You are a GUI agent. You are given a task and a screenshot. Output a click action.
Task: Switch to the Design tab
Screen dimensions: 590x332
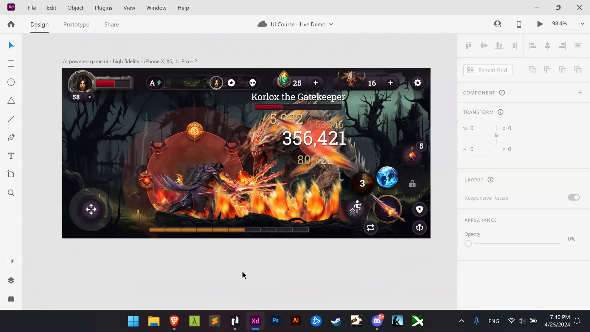[x=39, y=24]
